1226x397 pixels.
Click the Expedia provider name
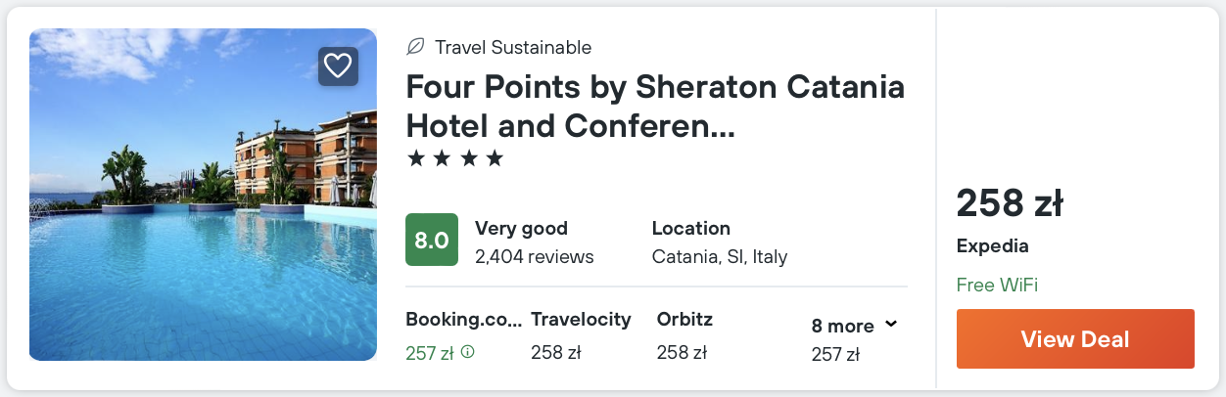tap(992, 246)
